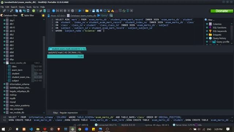Expand the SQL keywords helper node
The image size is (234, 132).
click(207, 31)
